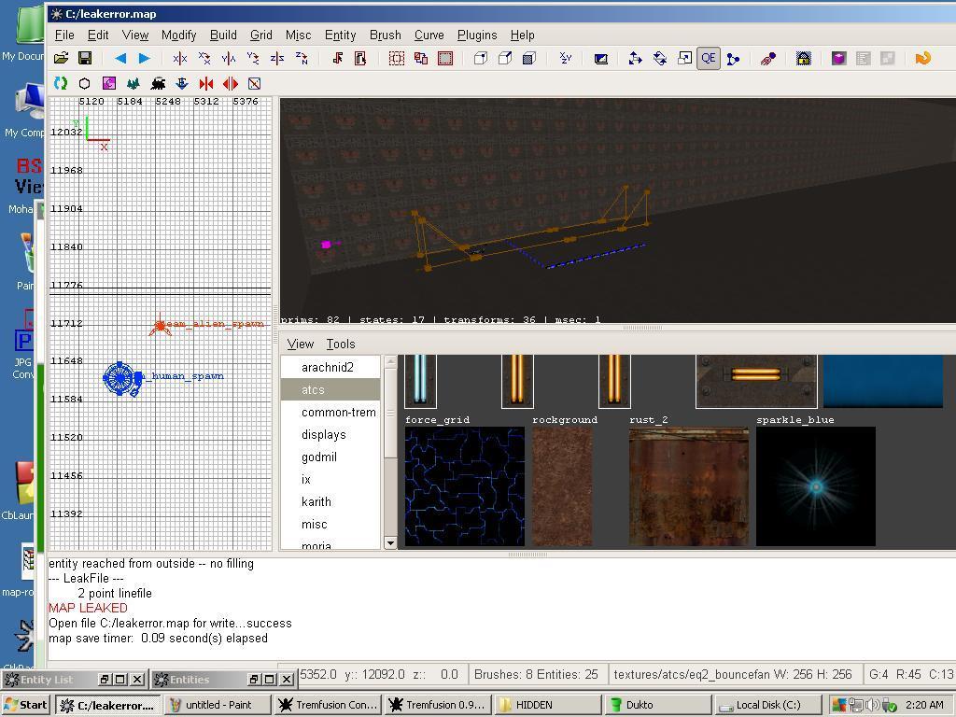956x717 pixels.
Task: Open the texture browser View menu
Action: [300, 344]
